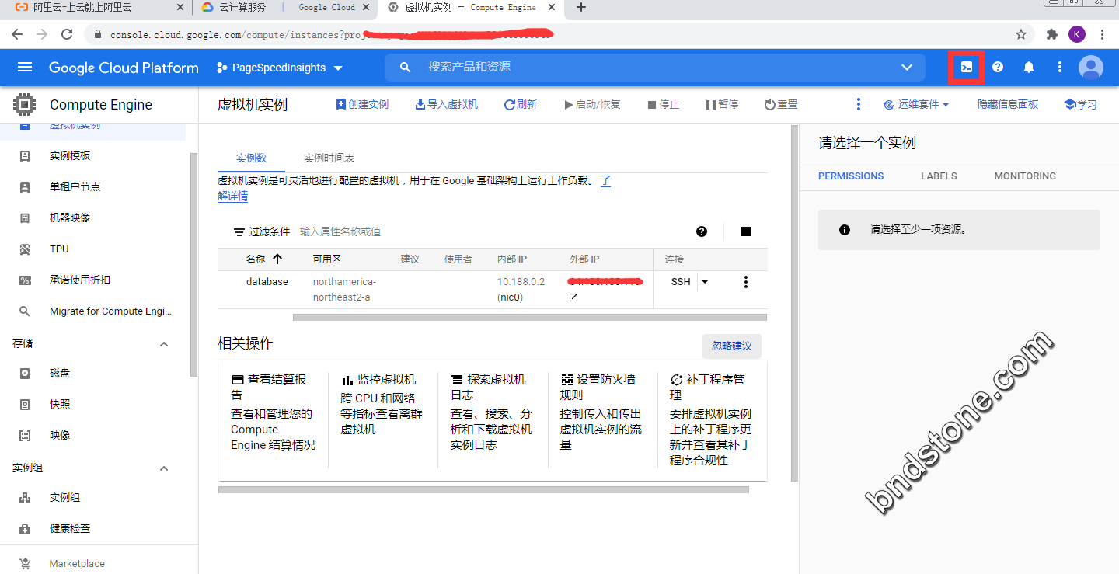This screenshot has width=1119, height=574.
Task: Open 实例组 item in the sidebar
Action: coord(64,497)
